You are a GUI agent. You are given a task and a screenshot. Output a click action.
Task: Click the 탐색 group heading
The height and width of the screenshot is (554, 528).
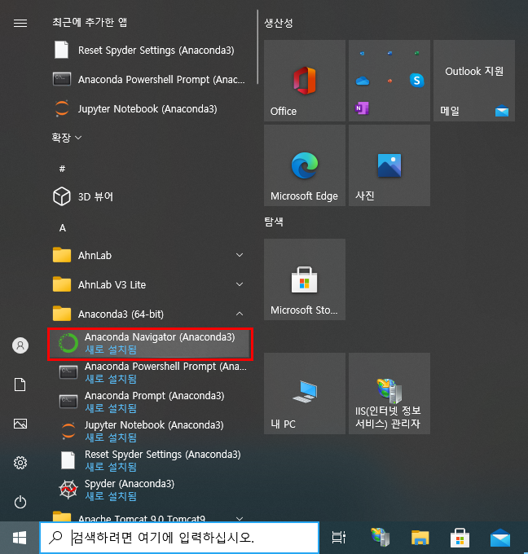click(274, 222)
